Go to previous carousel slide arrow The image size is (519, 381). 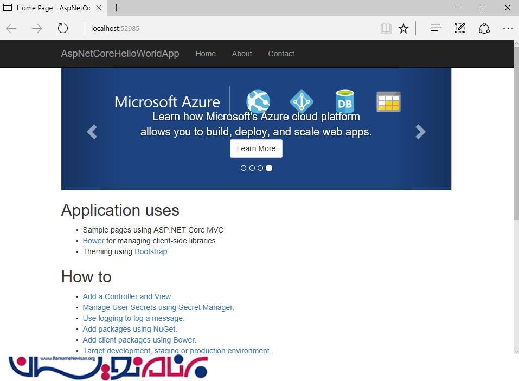(92, 132)
